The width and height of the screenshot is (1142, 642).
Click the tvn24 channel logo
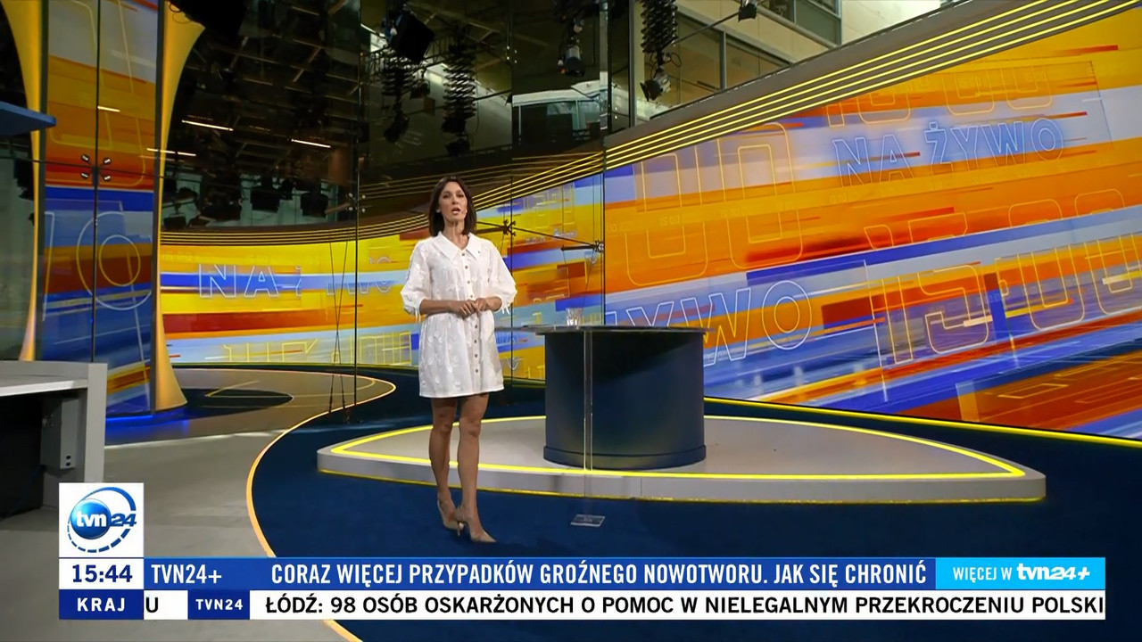pos(101,520)
